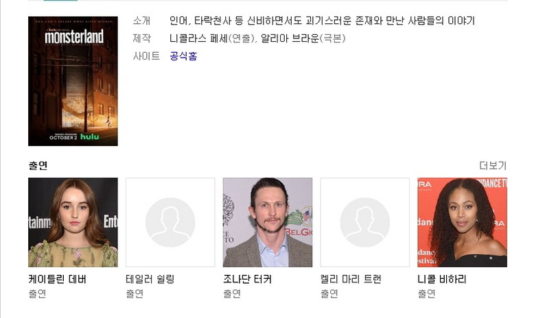Click 케이틀린 데버's photo
This screenshot has height=318, width=534.
73,222
